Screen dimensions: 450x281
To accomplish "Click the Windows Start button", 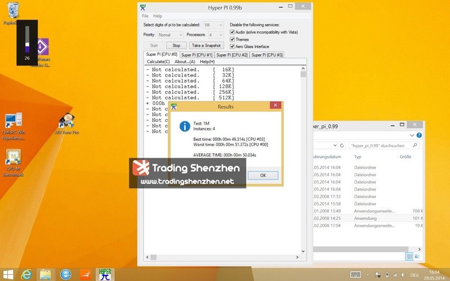I will point(8,274).
